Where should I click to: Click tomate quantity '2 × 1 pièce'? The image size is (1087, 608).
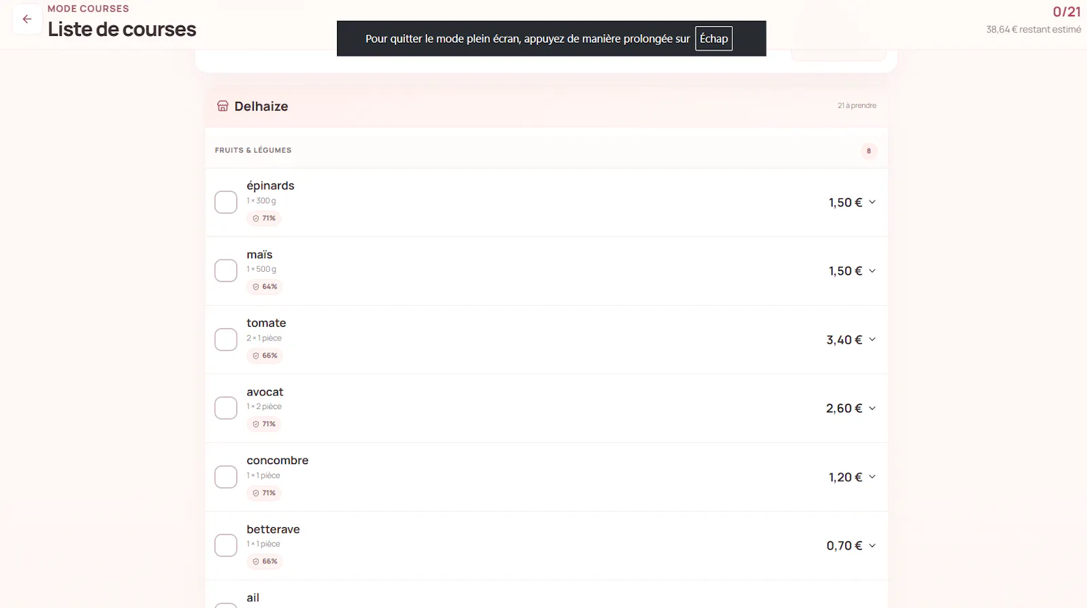pos(264,338)
